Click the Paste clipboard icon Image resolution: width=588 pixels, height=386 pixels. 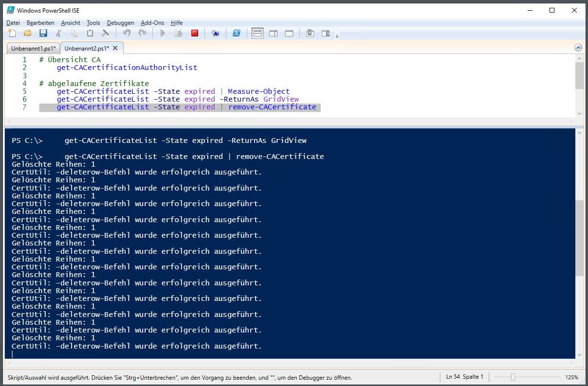point(90,33)
